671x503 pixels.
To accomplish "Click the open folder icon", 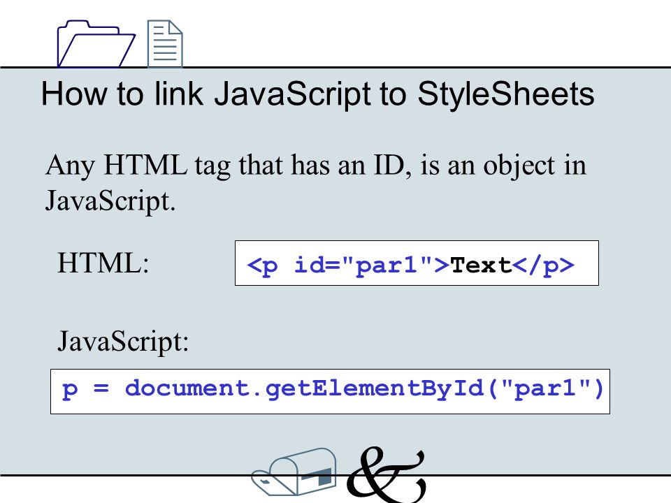I will point(96,43).
